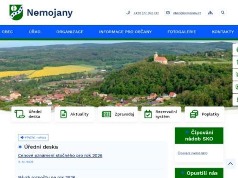
Task: Open INFORMACE PRO OBČANY menu
Action: [125, 32]
